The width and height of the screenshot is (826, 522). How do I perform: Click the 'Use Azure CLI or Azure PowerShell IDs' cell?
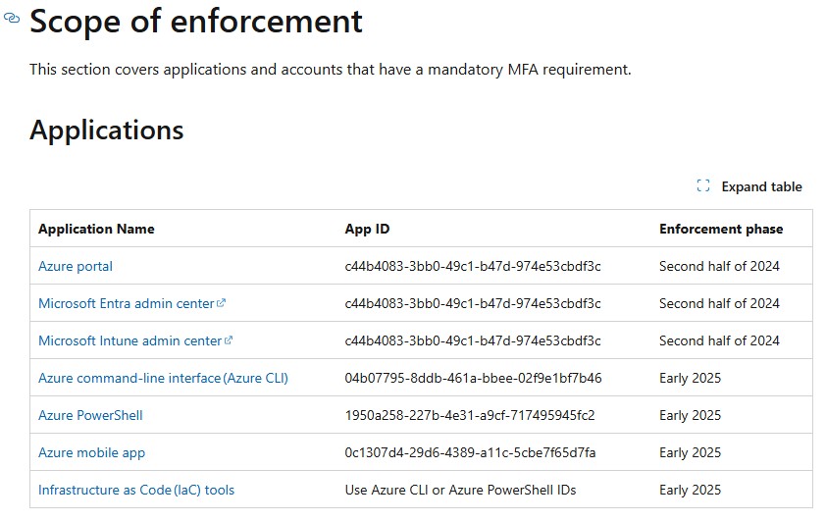coord(460,490)
